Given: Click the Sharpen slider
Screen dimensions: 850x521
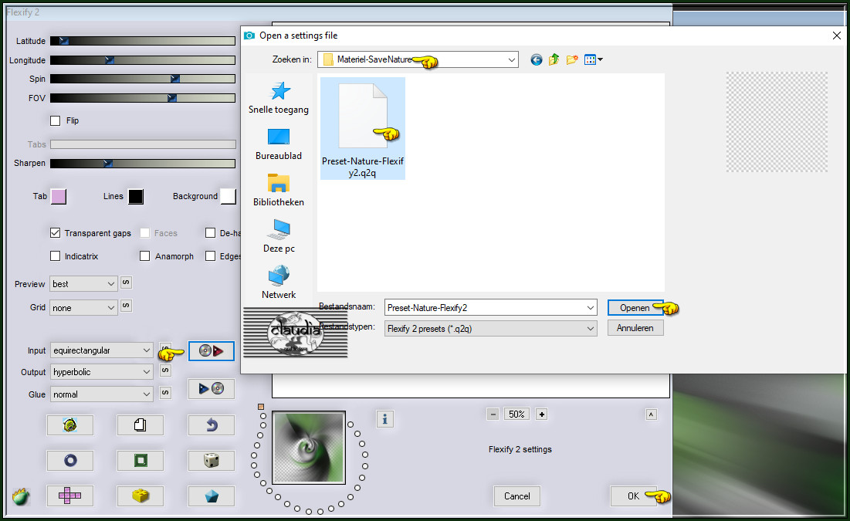Looking at the screenshot, I should (x=143, y=163).
